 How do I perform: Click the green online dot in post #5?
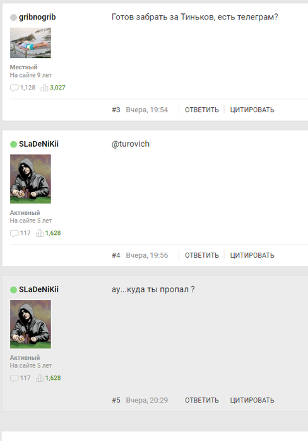[13, 290]
